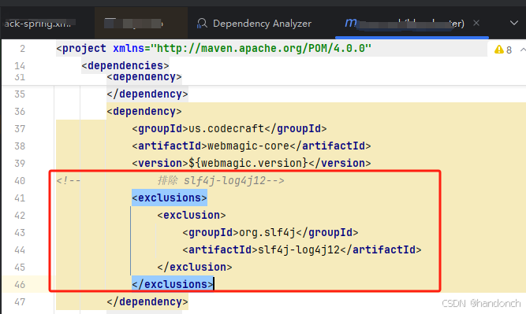The image size is (526, 314).
Task: Open the ack-spring.xml editor tab
Action: click(39, 23)
